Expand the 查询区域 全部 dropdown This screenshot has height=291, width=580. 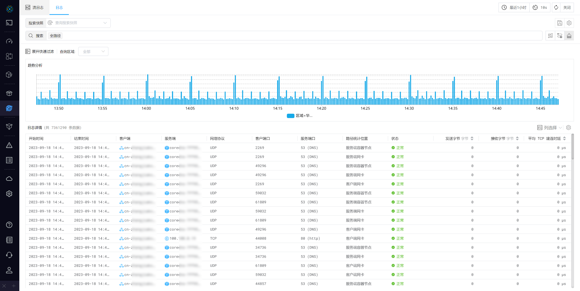(93, 52)
